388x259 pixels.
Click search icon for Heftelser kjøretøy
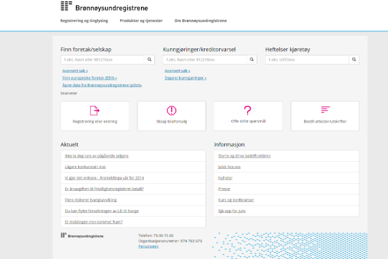click(354, 59)
